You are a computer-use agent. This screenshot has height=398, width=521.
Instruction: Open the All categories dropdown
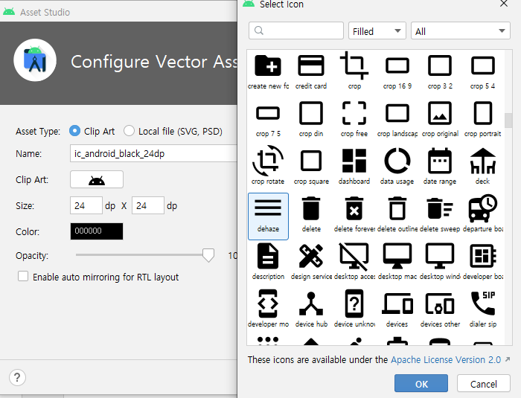pos(461,31)
